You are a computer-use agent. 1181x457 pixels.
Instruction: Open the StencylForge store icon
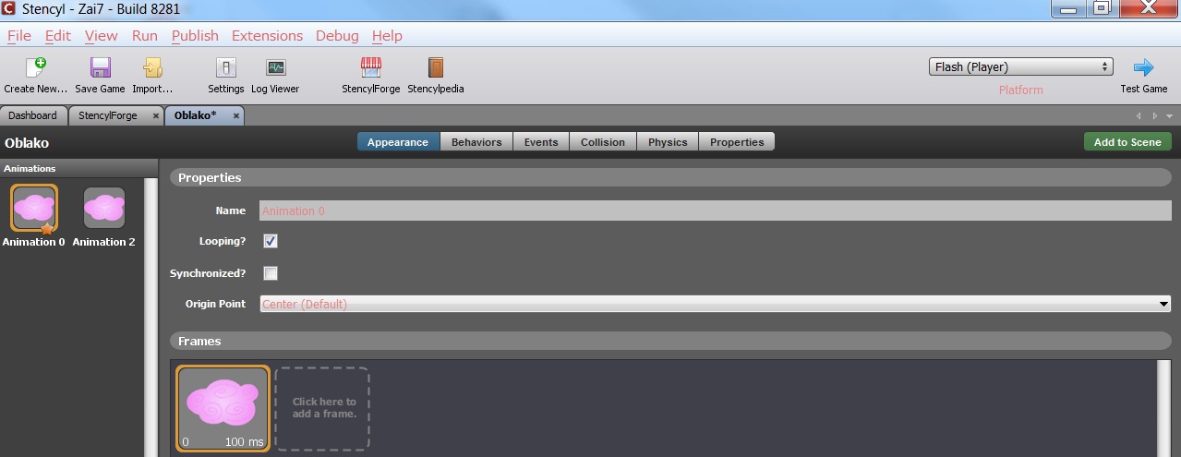tap(370, 68)
